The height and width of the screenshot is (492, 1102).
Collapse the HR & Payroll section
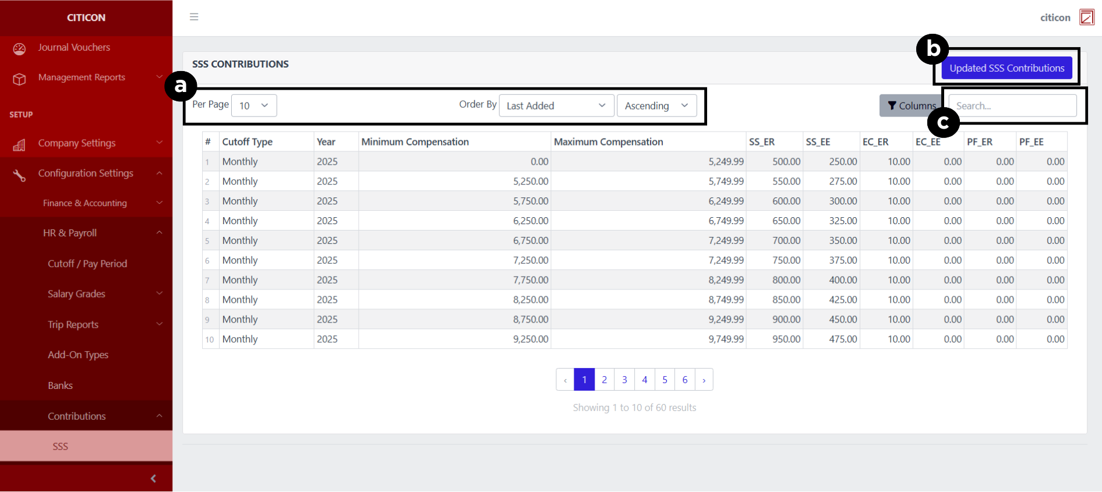159,233
